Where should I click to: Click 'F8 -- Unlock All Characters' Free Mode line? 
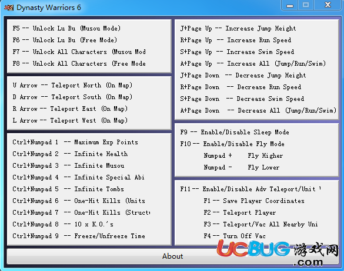tap(79, 64)
